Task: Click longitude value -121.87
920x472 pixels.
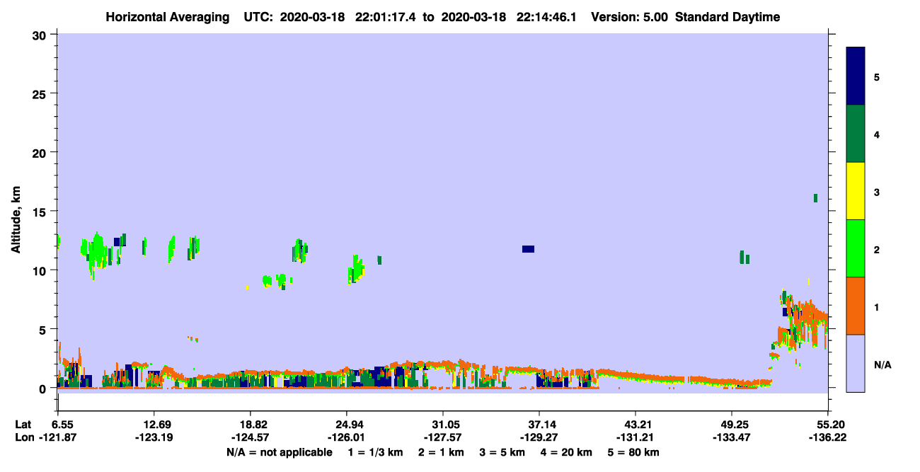Action: pyautogui.click(x=58, y=437)
